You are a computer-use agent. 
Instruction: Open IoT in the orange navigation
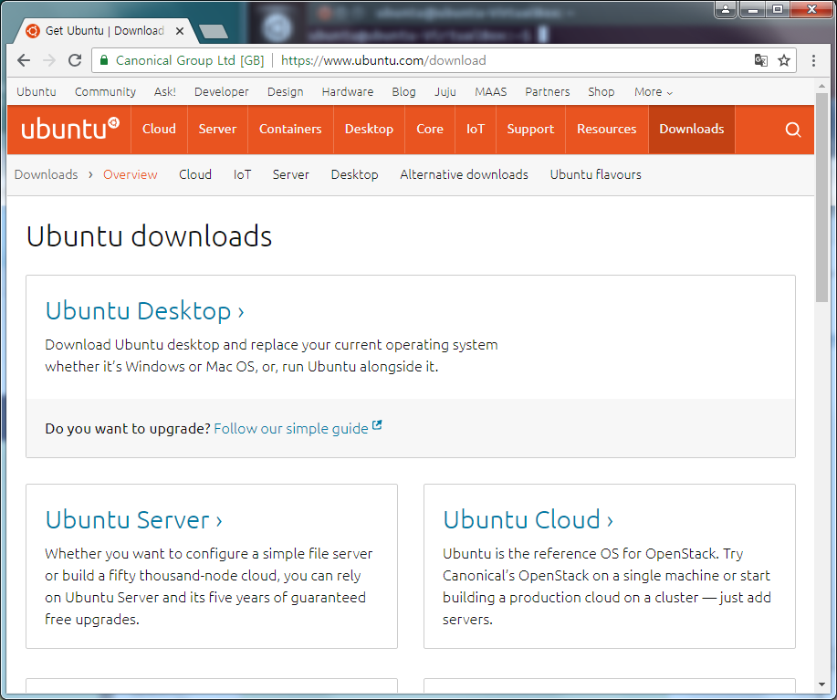tap(475, 129)
